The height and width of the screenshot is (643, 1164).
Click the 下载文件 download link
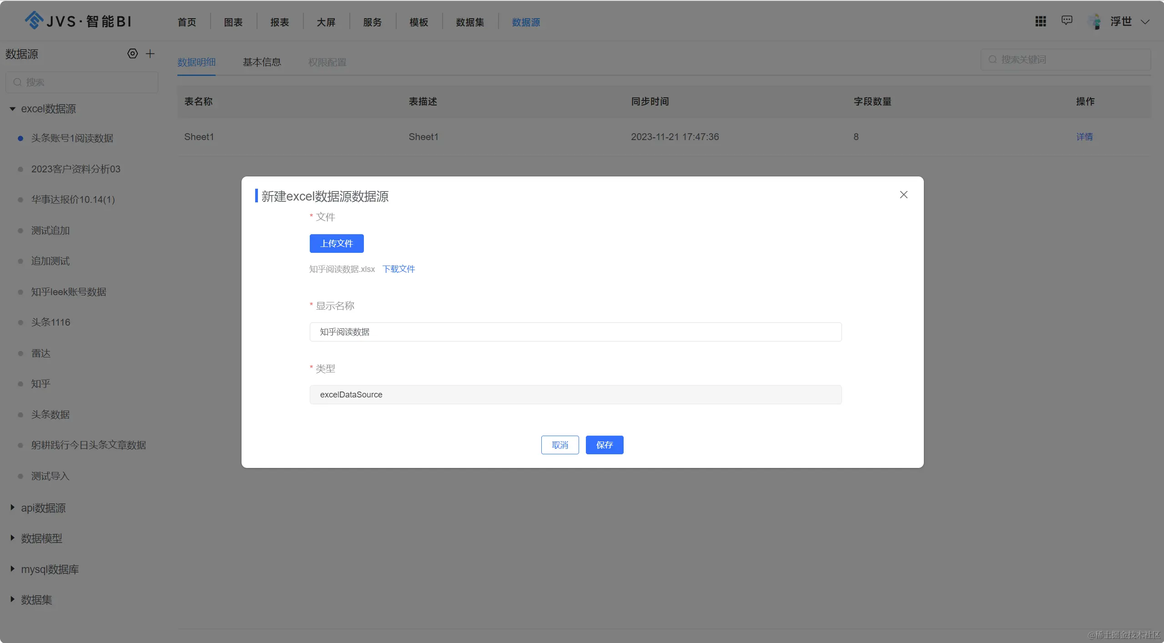point(398,269)
